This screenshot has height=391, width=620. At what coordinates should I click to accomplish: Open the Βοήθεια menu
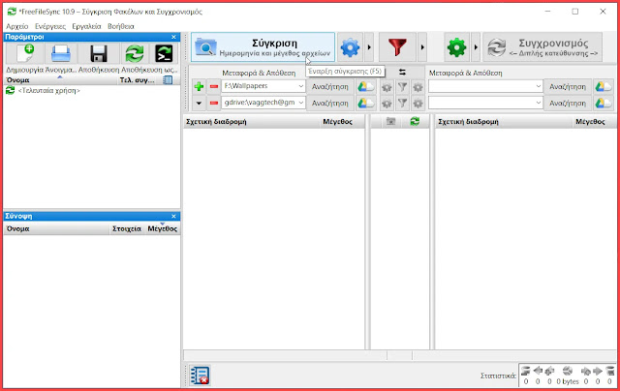[121, 26]
